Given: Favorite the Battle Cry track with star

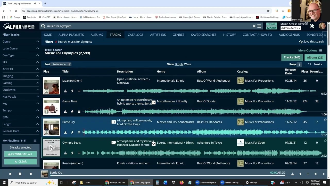Looking at the screenshot, I should pos(325,120).
